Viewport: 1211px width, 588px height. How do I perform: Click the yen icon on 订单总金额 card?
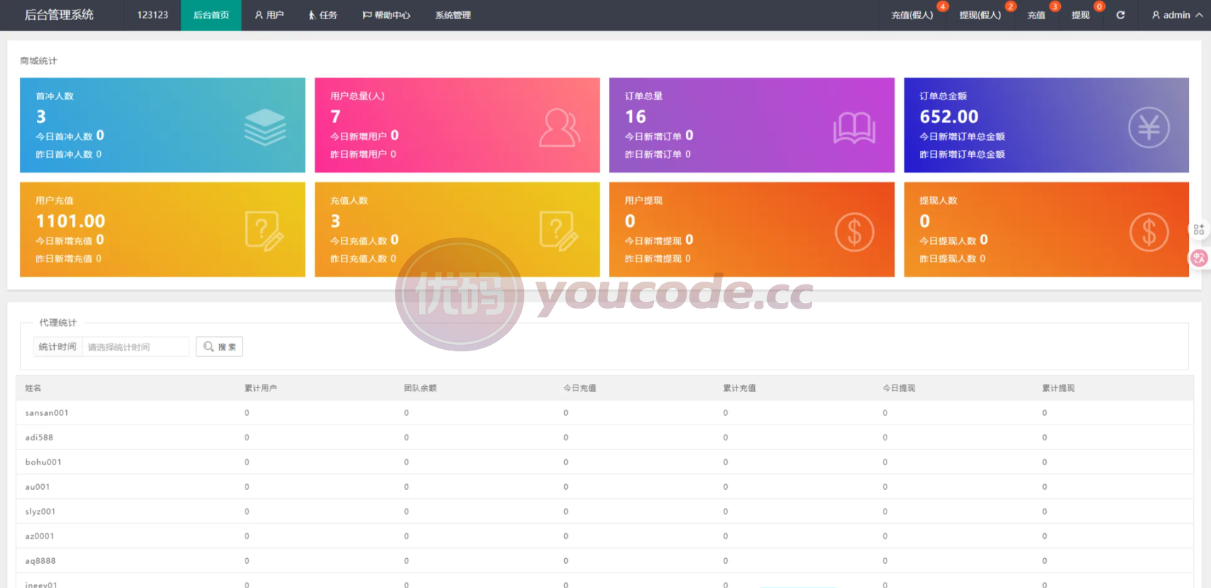[x=1148, y=127]
